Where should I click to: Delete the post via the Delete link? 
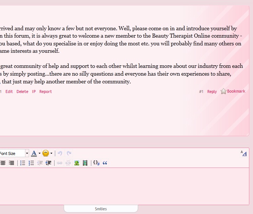pos(22,92)
